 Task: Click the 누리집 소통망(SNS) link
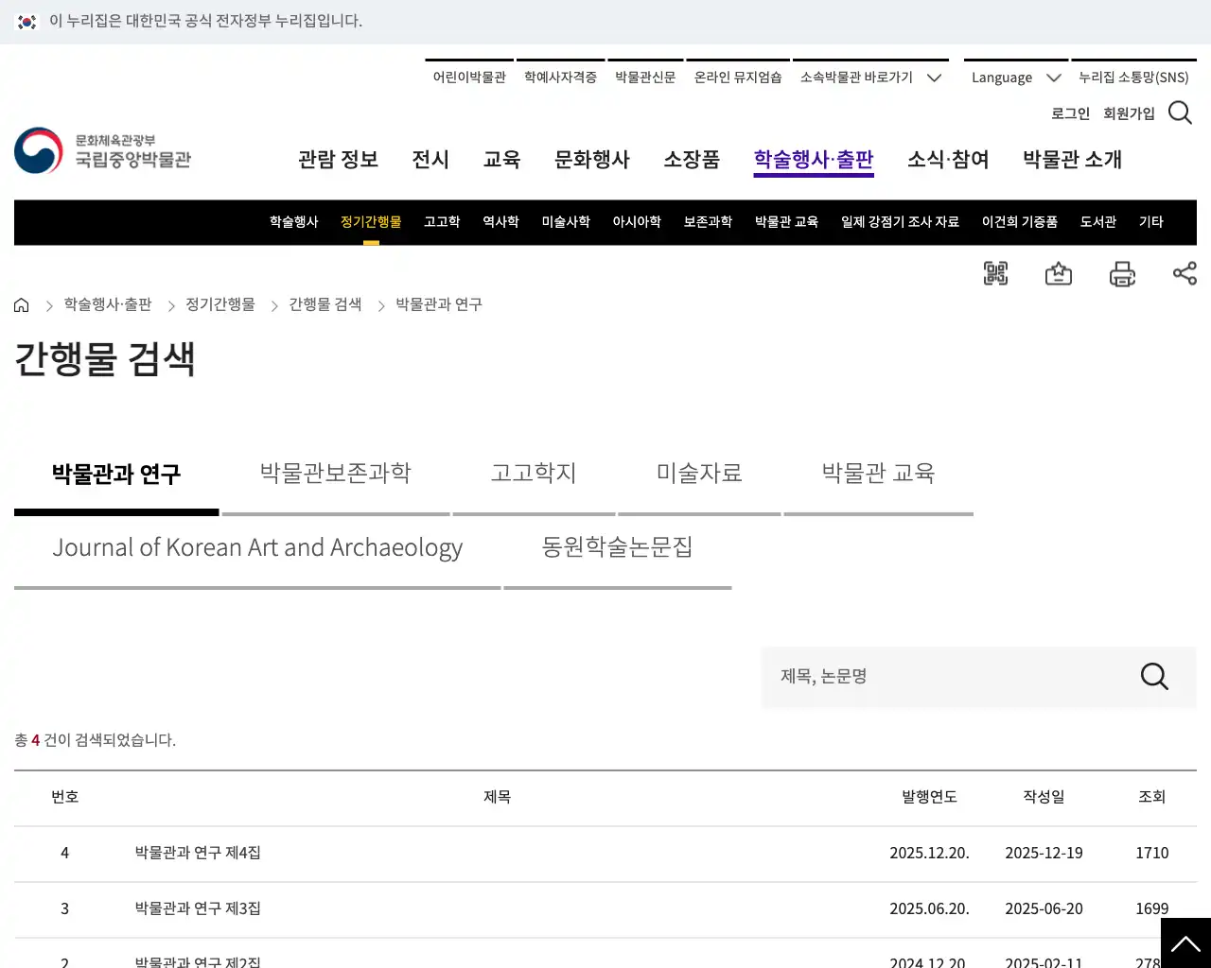pyautogui.click(x=1133, y=78)
